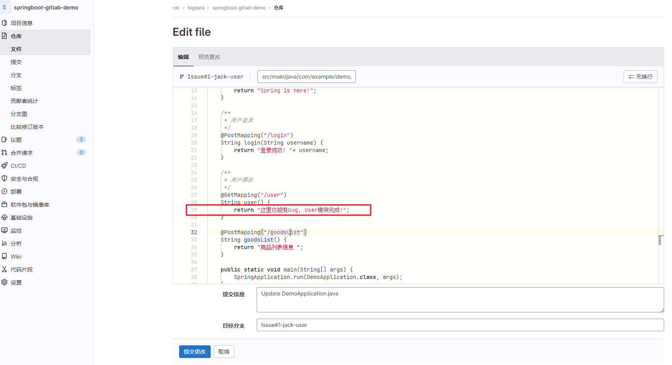The width and height of the screenshot is (672, 365).
Task: Click the @PostMapping("/goodsList") code line
Action: [264, 232]
